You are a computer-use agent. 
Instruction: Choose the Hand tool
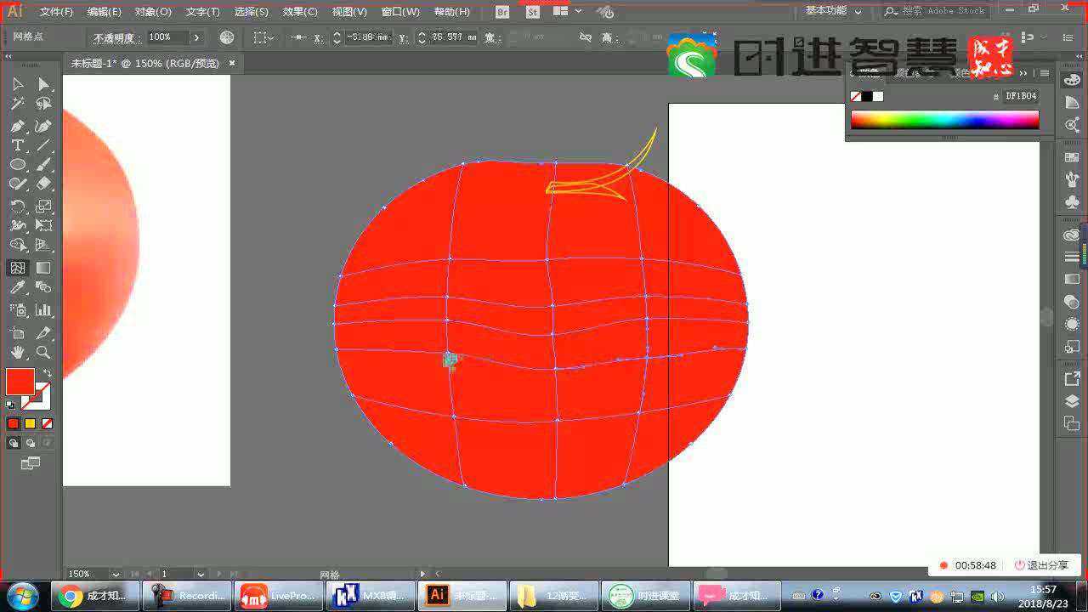coord(17,352)
